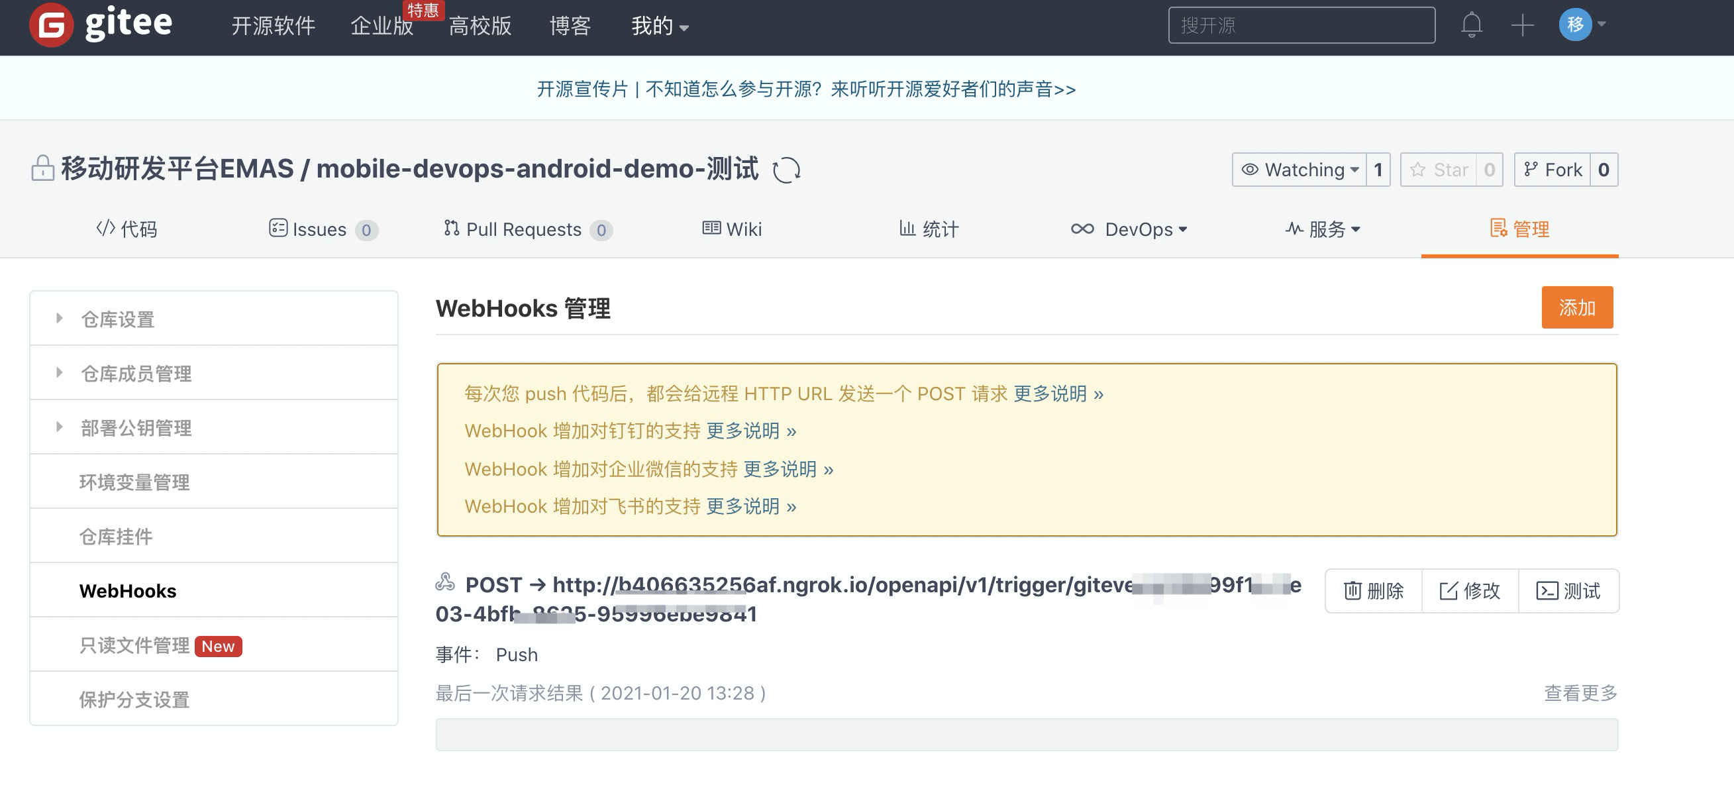Open the ngrok webhook URL link
Screen dimensions: 1734x791
click(x=868, y=599)
